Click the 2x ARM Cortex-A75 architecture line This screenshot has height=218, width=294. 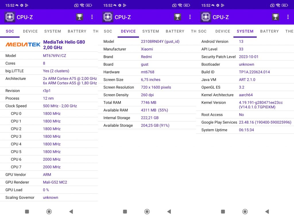tap(70, 79)
